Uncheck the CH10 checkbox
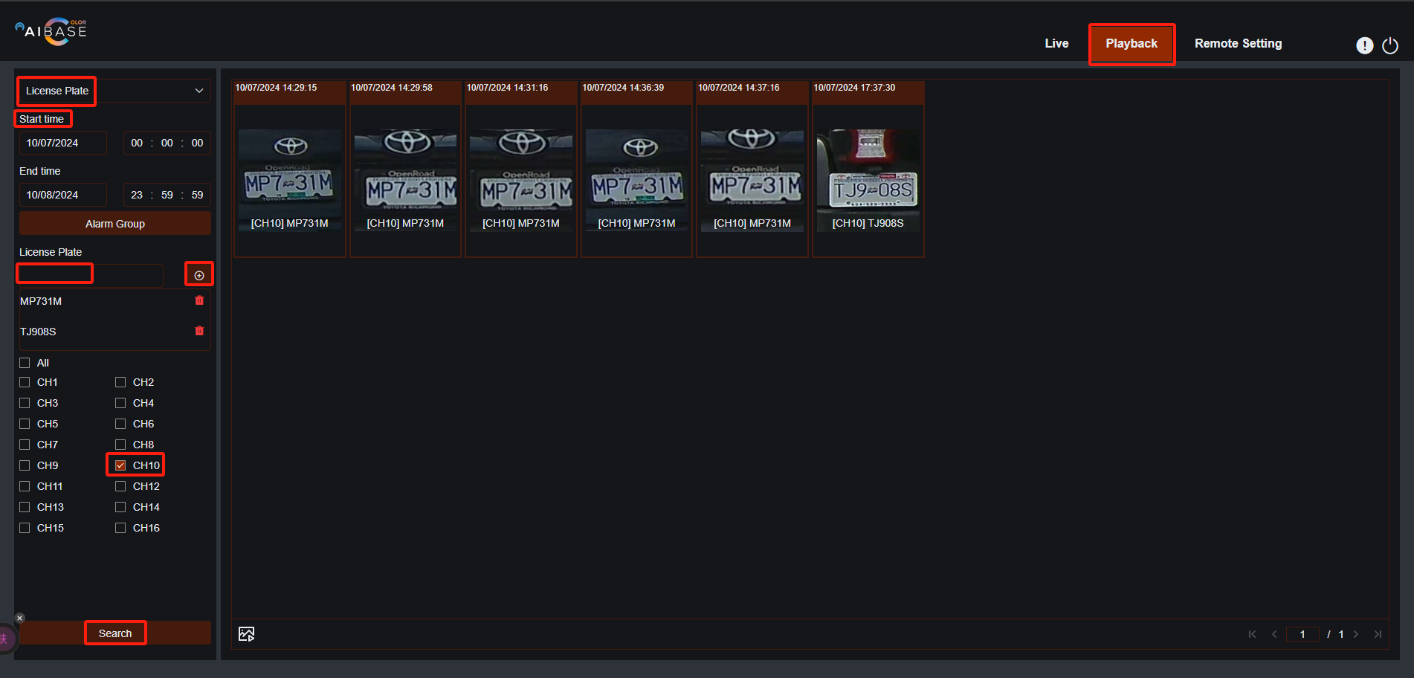 point(120,465)
